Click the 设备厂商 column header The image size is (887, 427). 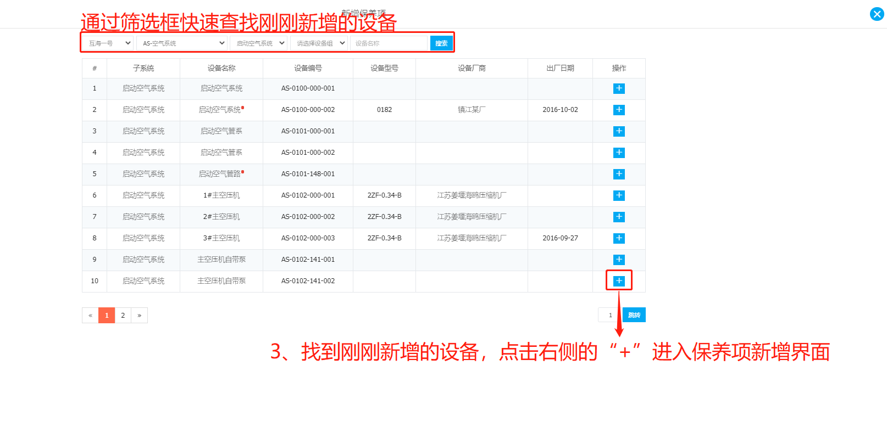[472, 68]
